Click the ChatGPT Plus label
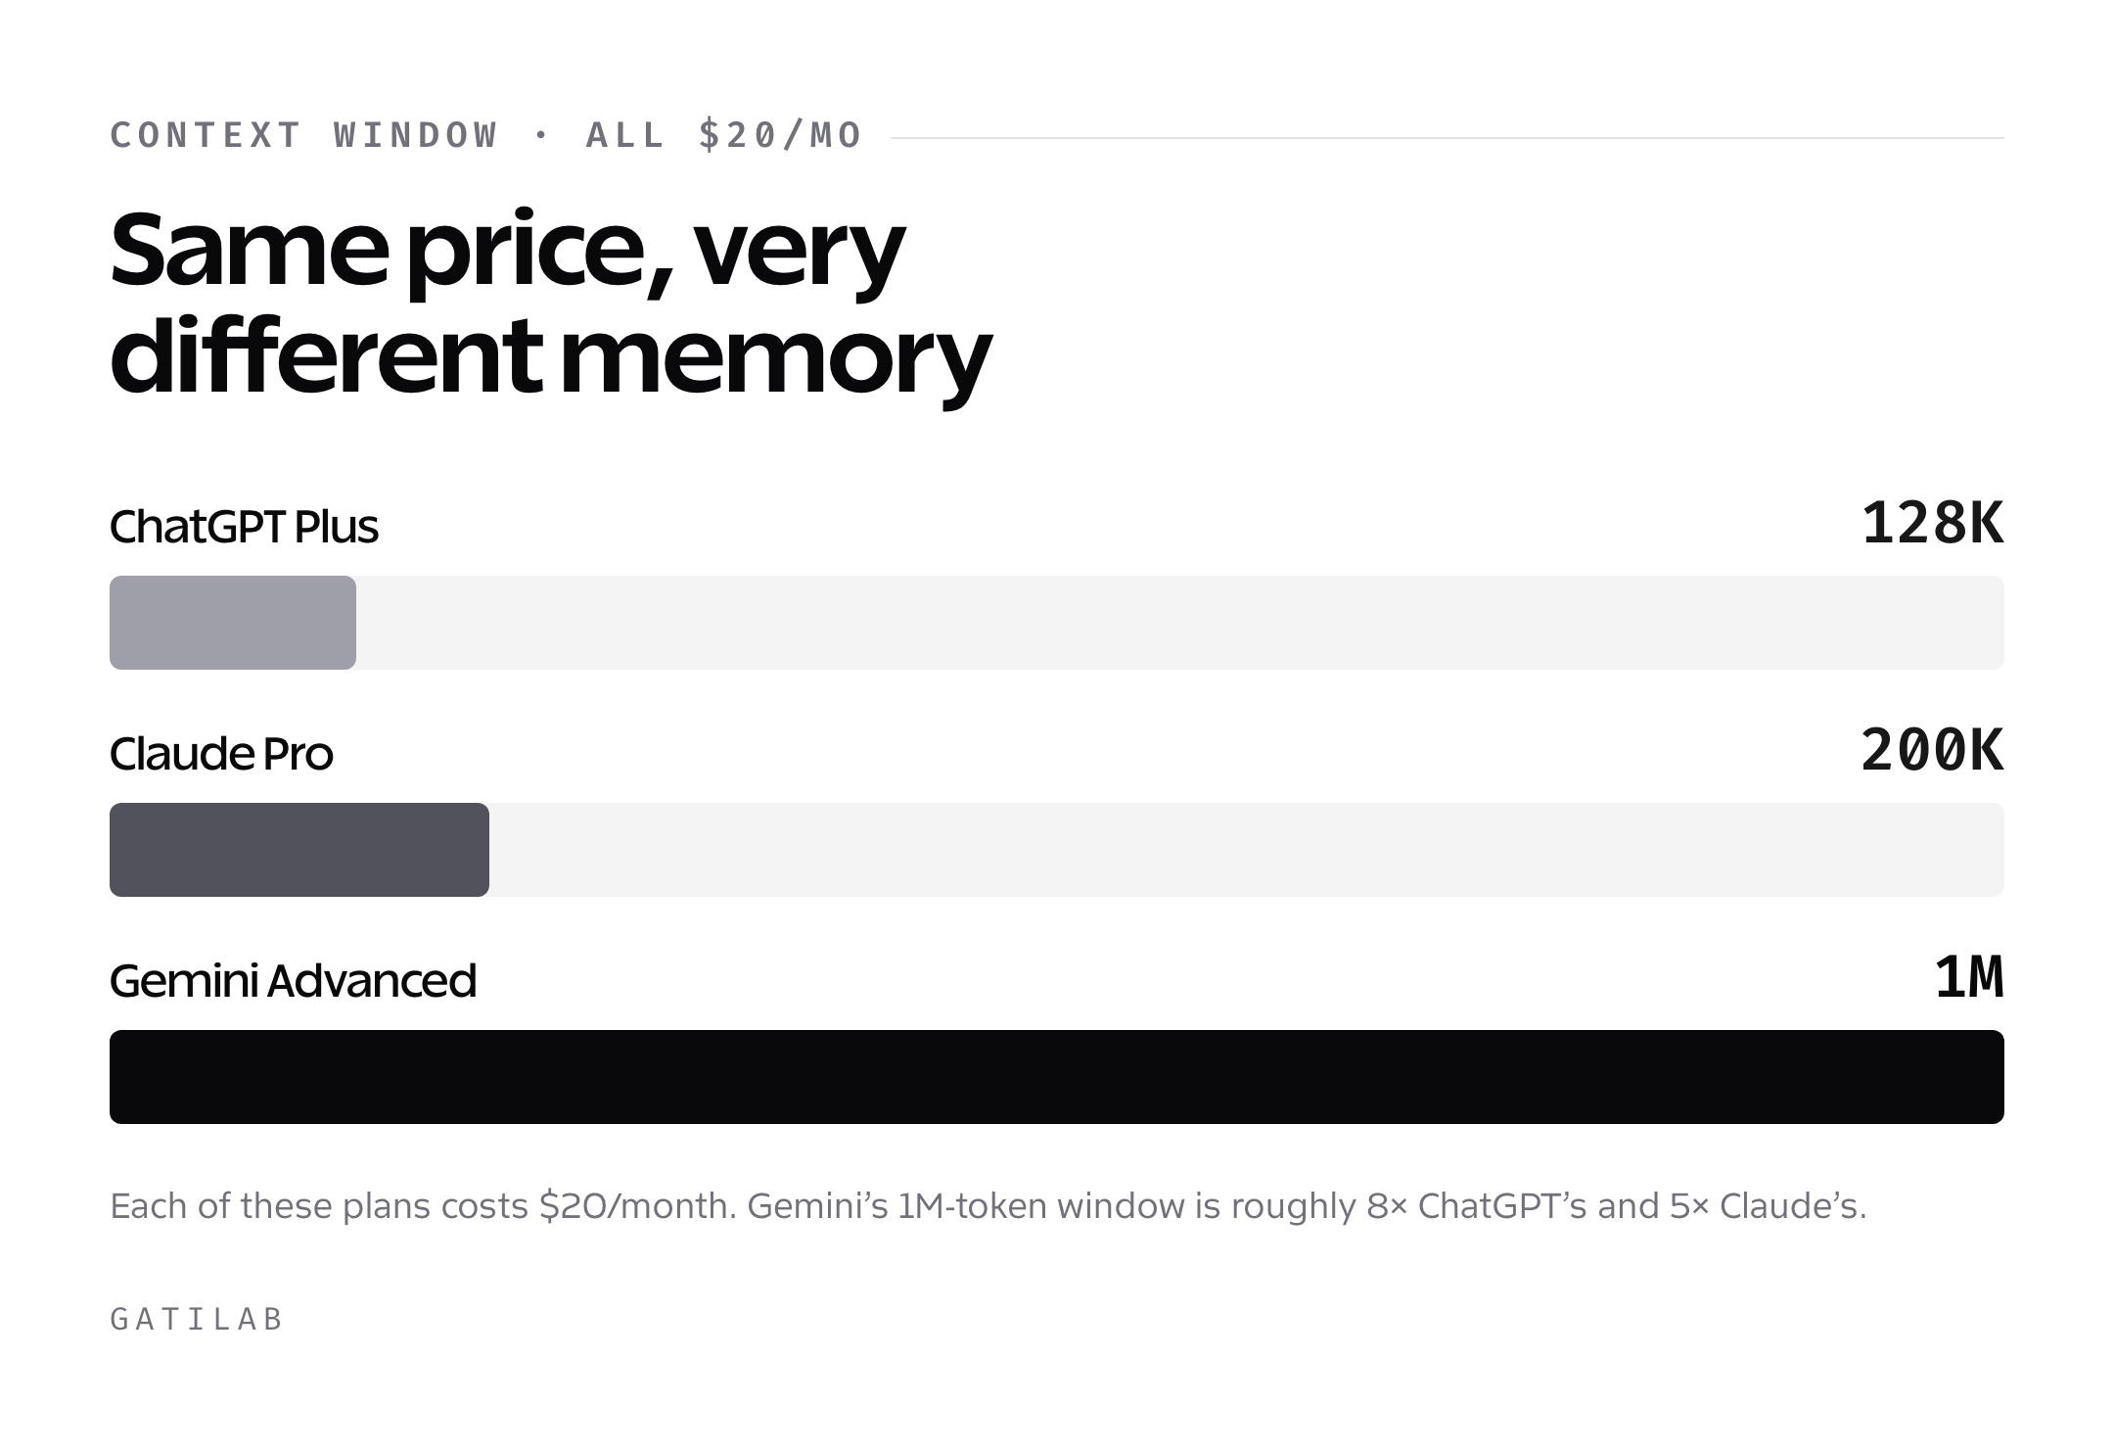Viewport: 2114px width, 1451px height. point(244,527)
